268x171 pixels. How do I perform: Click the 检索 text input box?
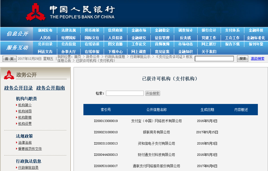point(125,93)
